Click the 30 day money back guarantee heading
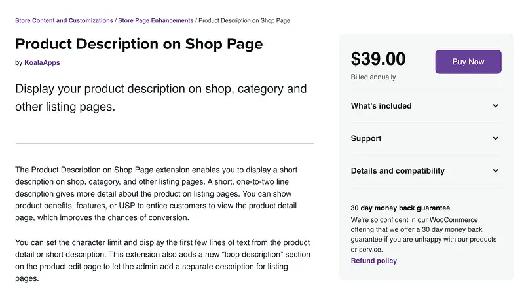524x300 pixels. pos(400,208)
